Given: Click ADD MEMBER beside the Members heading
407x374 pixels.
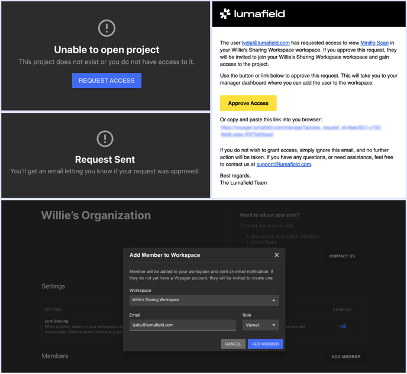Looking at the screenshot, I should pos(345,357).
